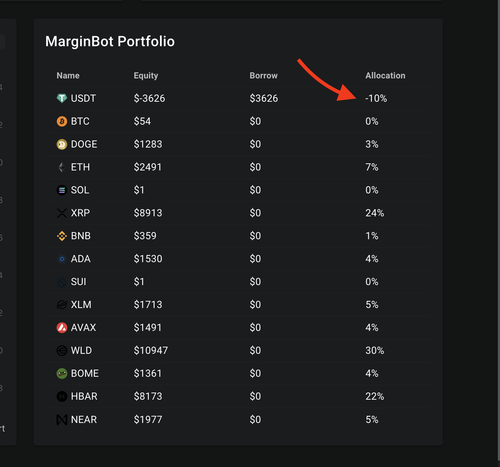500x467 pixels.
Task: Click the orange BTC Bitcoin icon
Action: pyautogui.click(x=62, y=121)
